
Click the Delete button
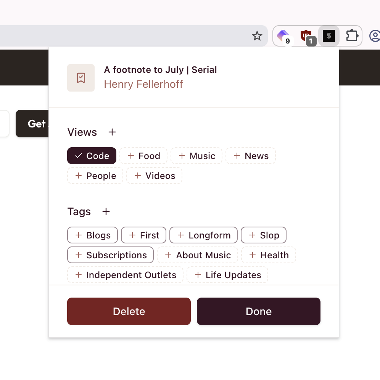coord(129,311)
